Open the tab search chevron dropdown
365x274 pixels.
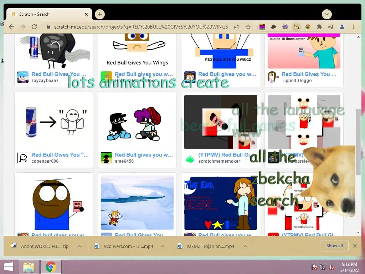click(327, 14)
